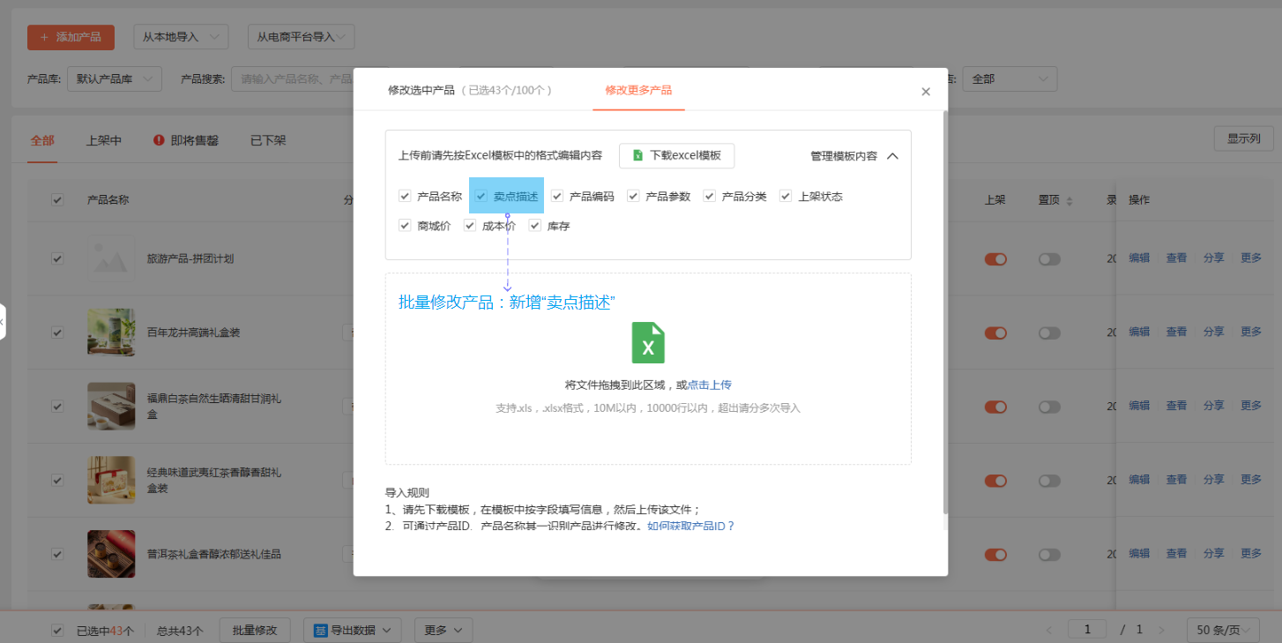Screen dimensions: 1282x643
Task: Click the green Excel file upload icon
Action: pos(648,343)
